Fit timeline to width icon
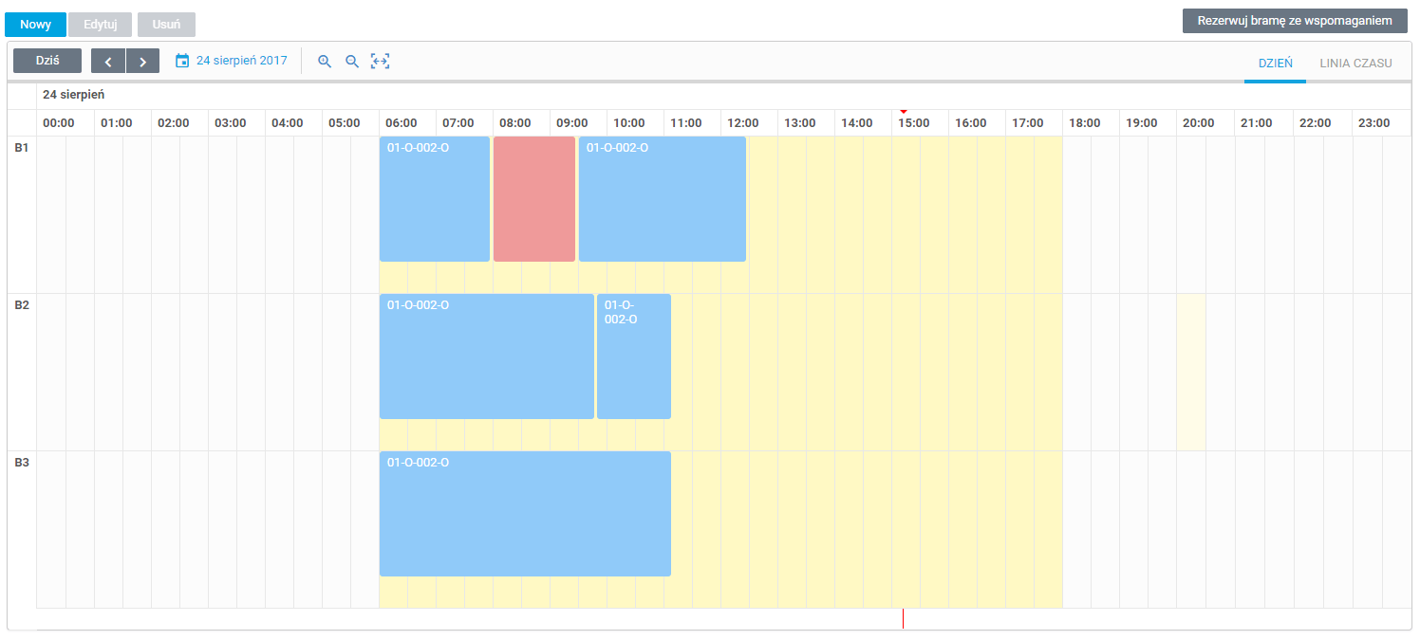 (x=381, y=61)
